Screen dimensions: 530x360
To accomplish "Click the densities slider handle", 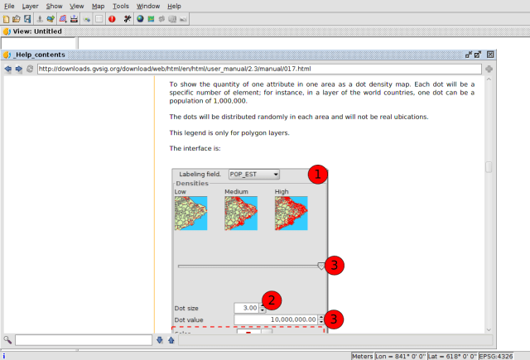I will [x=321, y=266].
